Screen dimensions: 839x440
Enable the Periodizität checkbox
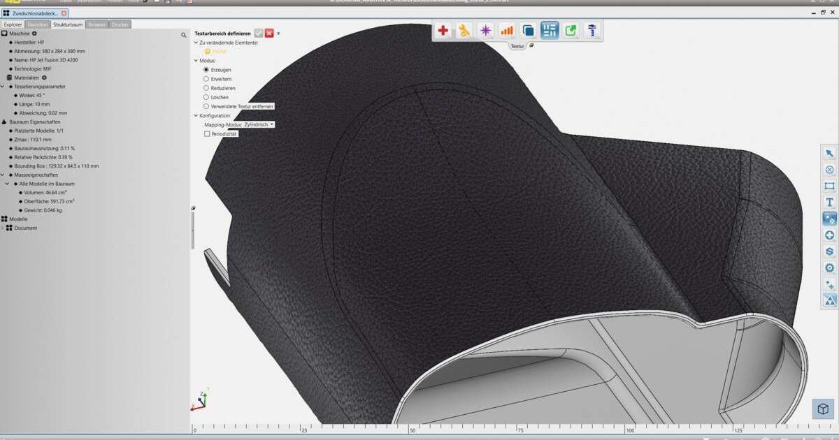[x=207, y=133]
